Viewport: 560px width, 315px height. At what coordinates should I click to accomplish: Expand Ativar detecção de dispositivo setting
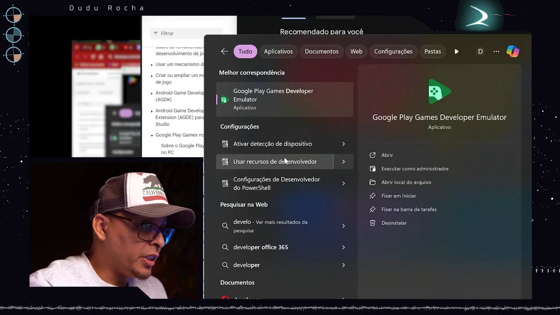click(x=344, y=143)
